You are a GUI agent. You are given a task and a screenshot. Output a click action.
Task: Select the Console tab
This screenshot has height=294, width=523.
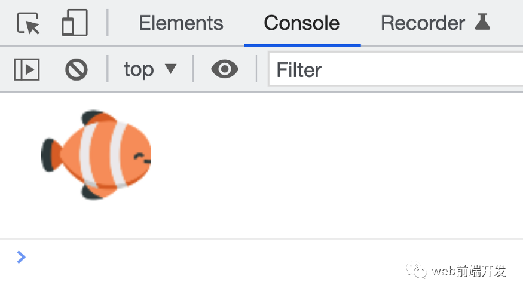click(302, 23)
